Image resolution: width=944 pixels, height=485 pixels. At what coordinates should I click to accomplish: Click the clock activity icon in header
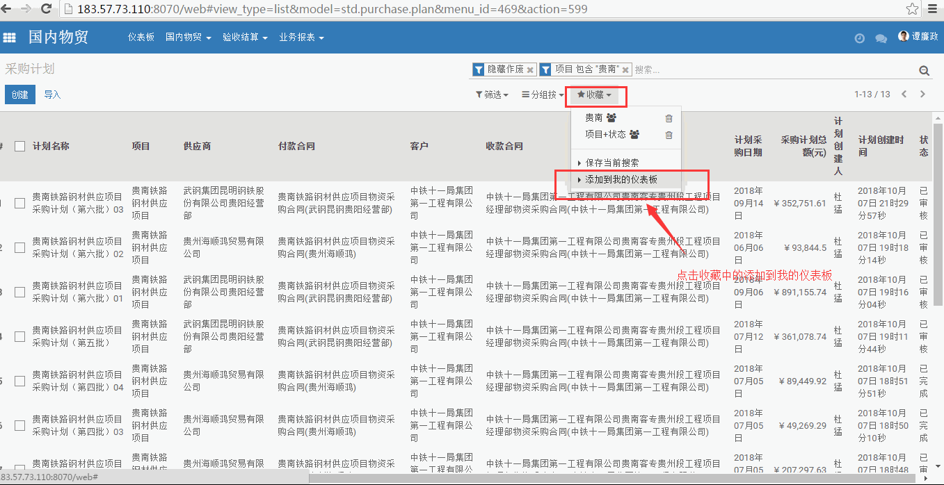coord(859,39)
